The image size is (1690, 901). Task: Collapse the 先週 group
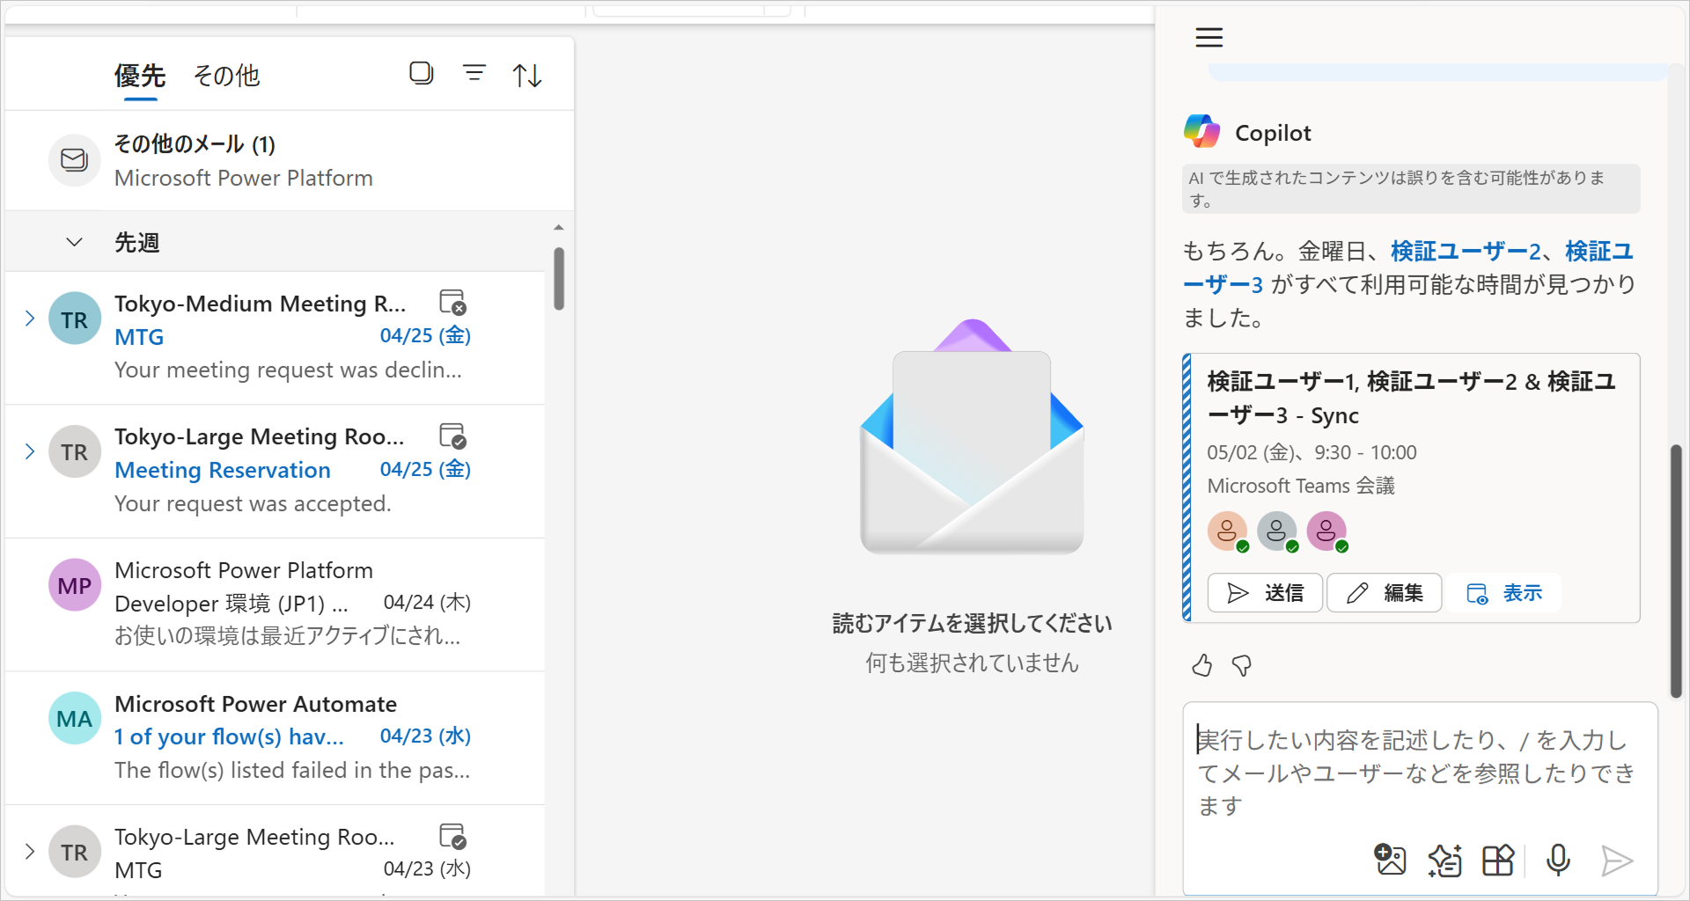tap(75, 242)
